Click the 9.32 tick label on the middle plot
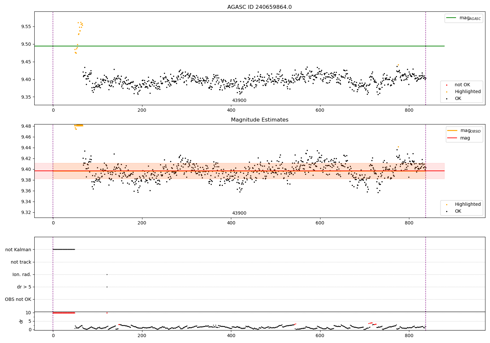 tap(26, 212)
